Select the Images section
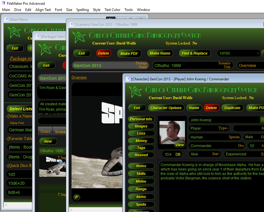 point(141,126)
